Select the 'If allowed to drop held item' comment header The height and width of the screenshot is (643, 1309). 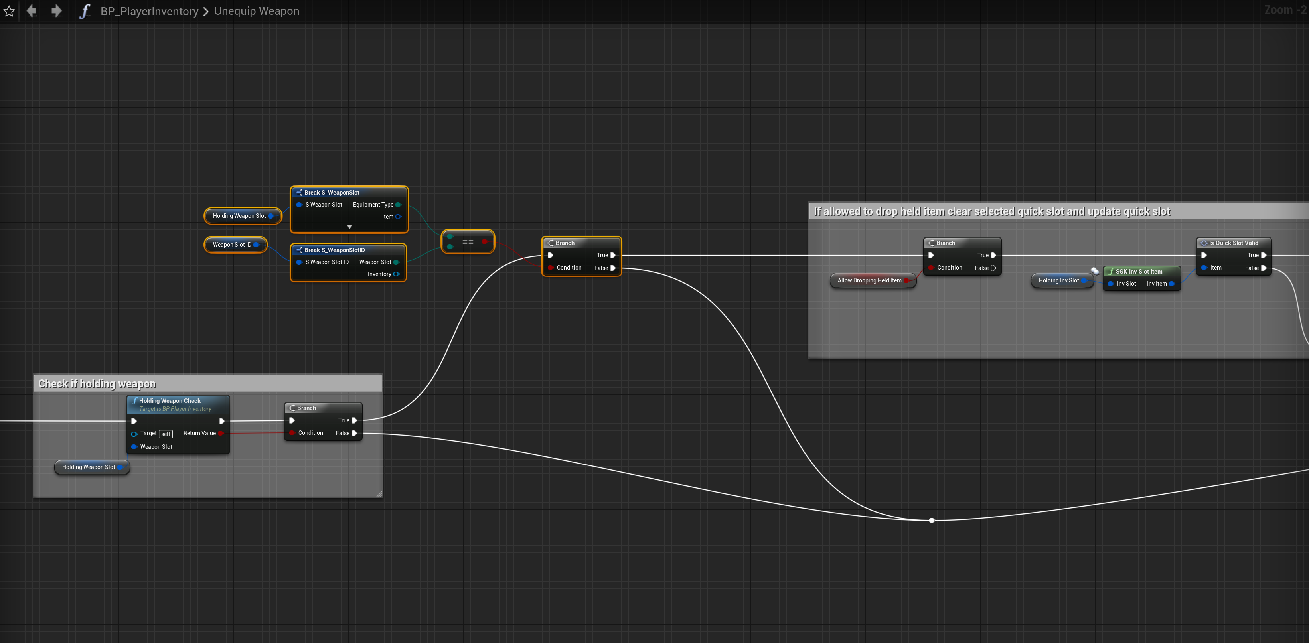(991, 211)
